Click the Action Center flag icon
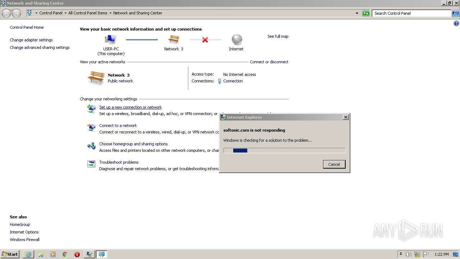Image resolution: width=460 pixels, height=259 pixels. click(x=426, y=254)
